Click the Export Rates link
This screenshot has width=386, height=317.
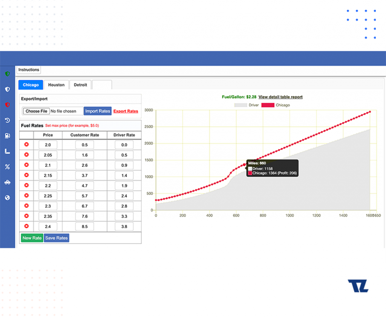(126, 111)
